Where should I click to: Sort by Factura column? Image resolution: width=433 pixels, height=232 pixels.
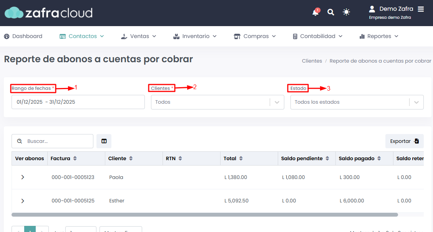coord(75,159)
